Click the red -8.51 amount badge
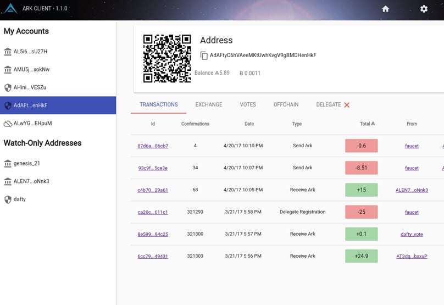The width and height of the screenshot is (444, 305). point(362,168)
